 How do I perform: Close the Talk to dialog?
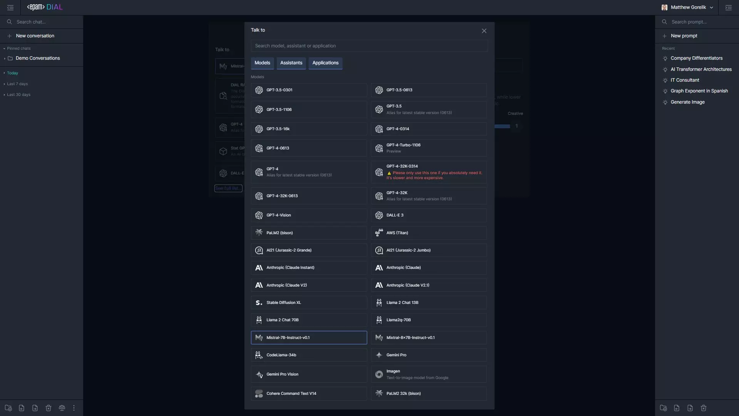pos(484,31)
